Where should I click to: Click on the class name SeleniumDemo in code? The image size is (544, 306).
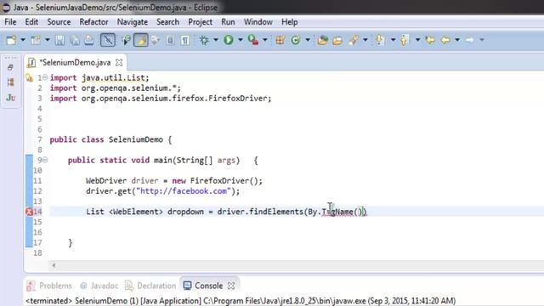coord(136,139)
